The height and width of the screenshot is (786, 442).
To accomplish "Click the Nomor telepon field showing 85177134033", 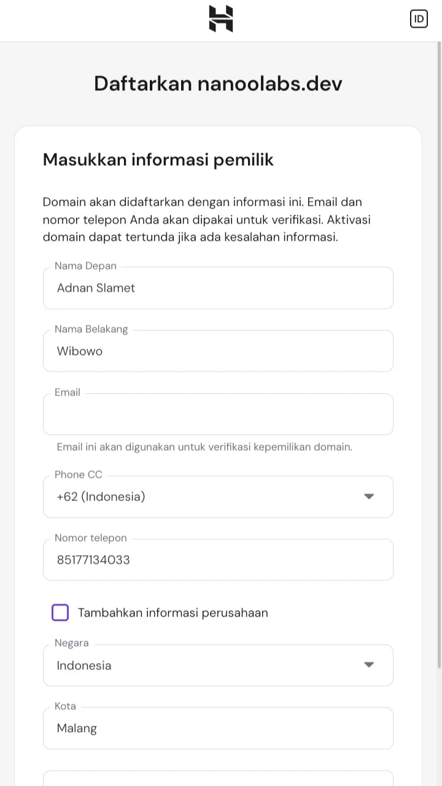I will pyautogui.click(x=218, y=559).
